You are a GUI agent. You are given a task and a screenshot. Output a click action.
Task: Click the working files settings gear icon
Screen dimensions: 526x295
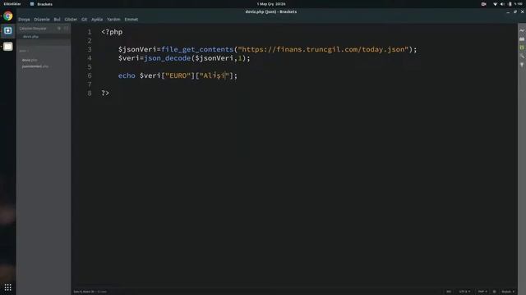(59, 29)
